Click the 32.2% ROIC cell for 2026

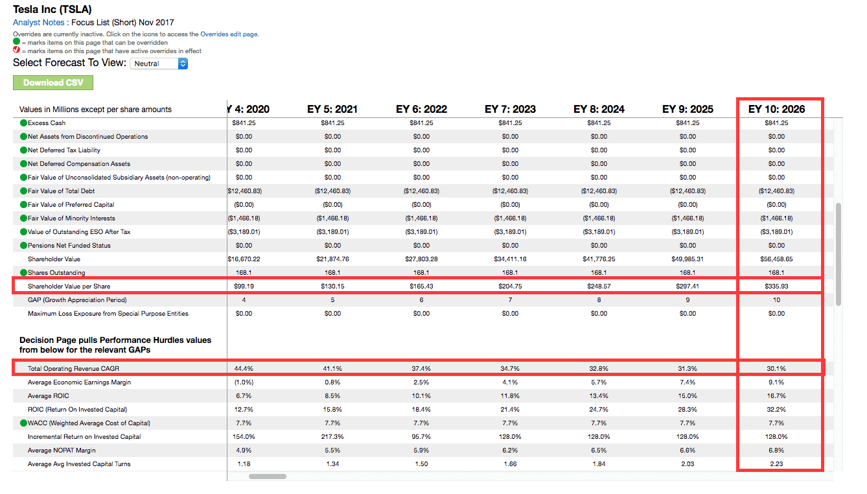776,410
